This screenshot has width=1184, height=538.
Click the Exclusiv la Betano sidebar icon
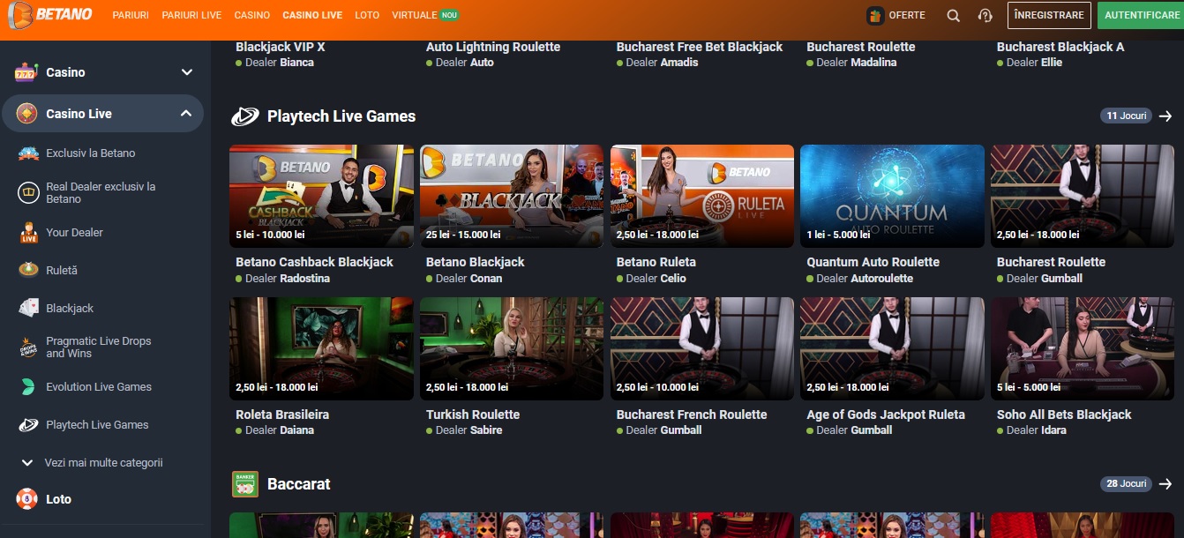click(x=29, y=153)
